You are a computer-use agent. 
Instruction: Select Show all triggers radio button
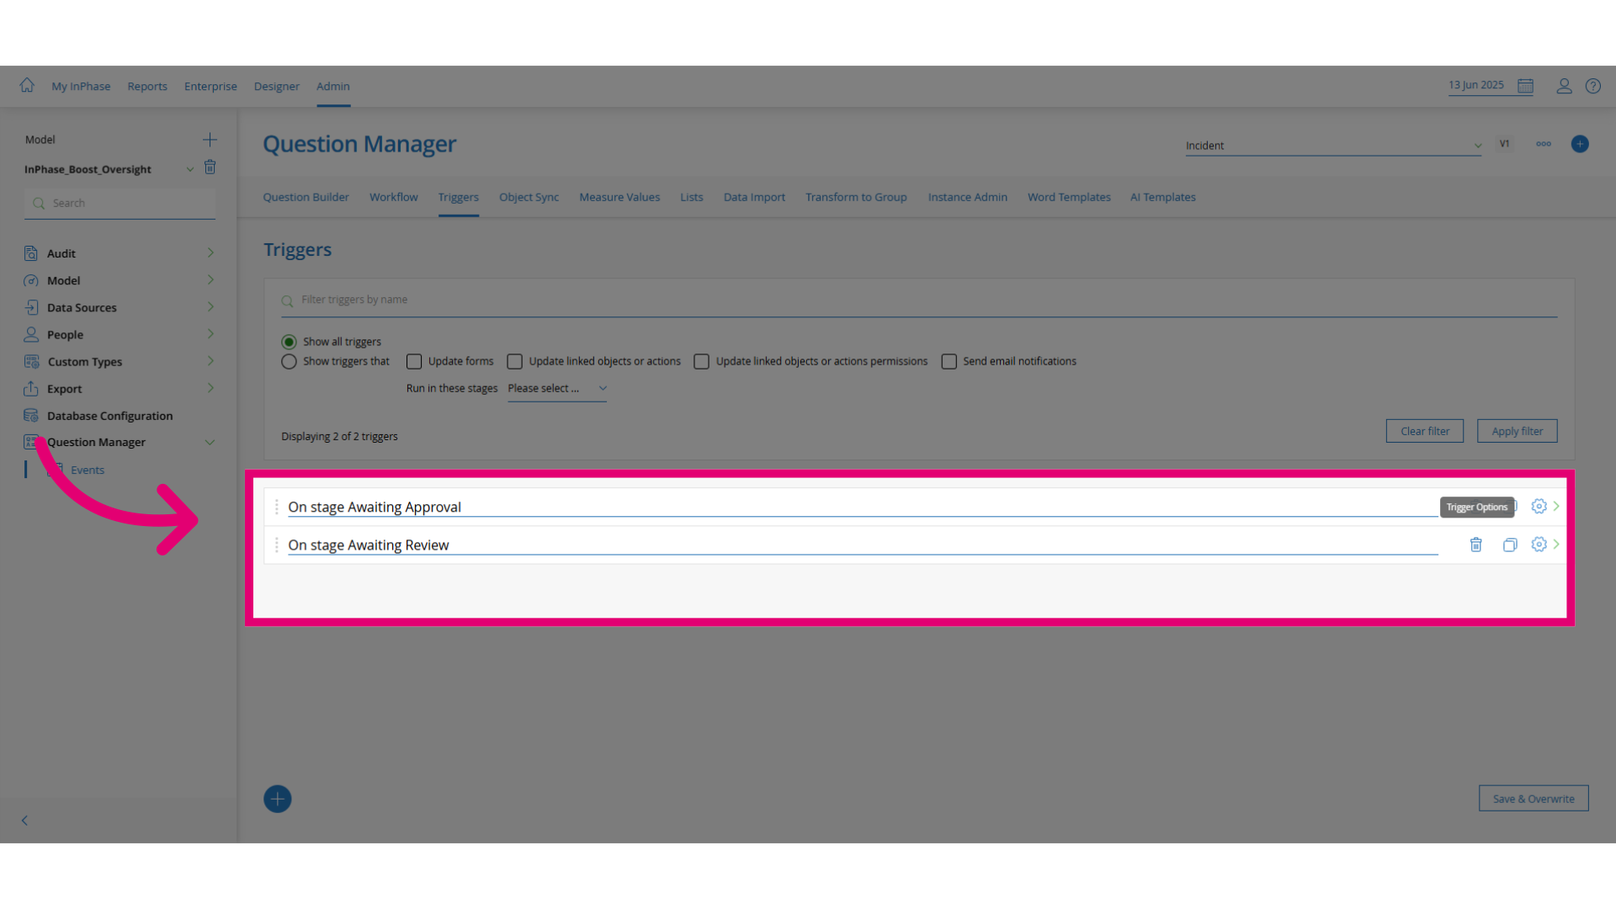289,342
